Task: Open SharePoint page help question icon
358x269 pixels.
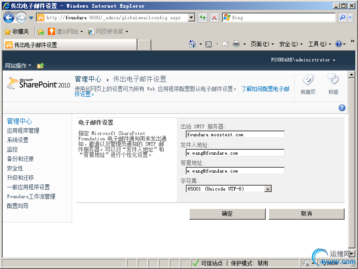Action: (x=342, y=108)
